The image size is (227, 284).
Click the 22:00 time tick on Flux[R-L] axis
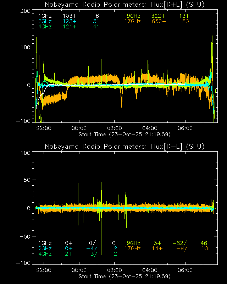point(44,270)
